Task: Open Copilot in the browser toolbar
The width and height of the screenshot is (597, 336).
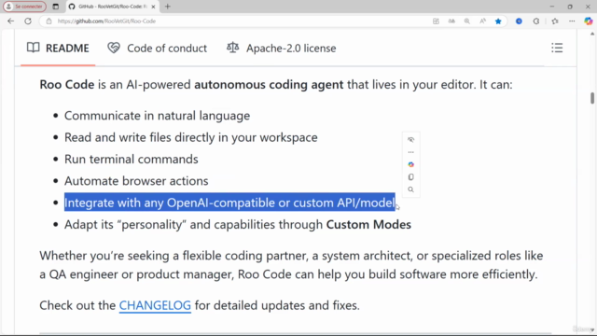Action: point(589,21)
